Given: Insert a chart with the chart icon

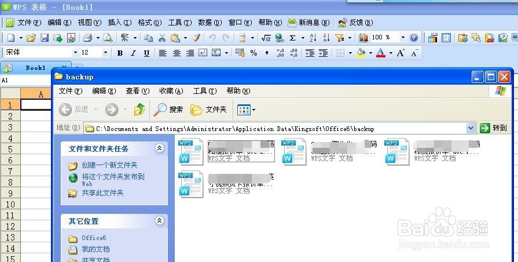Looking at the screenshot, I should coord(363,38).
